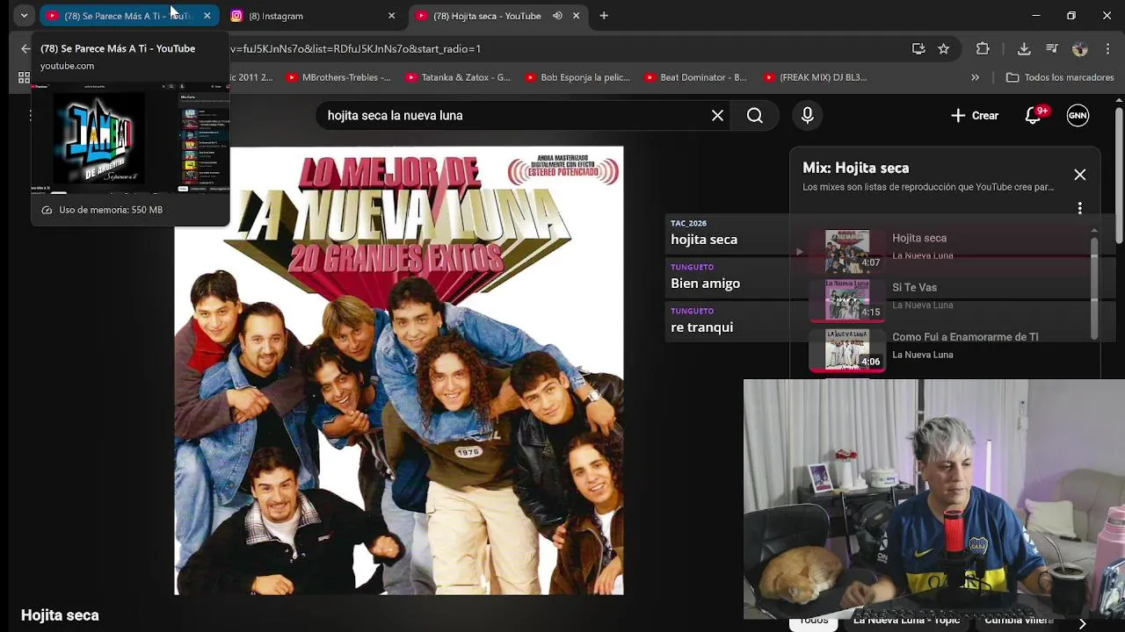Screen dimensions: 1125x632
Task: Close the Hojita seca tab
Action: [577, 16]
